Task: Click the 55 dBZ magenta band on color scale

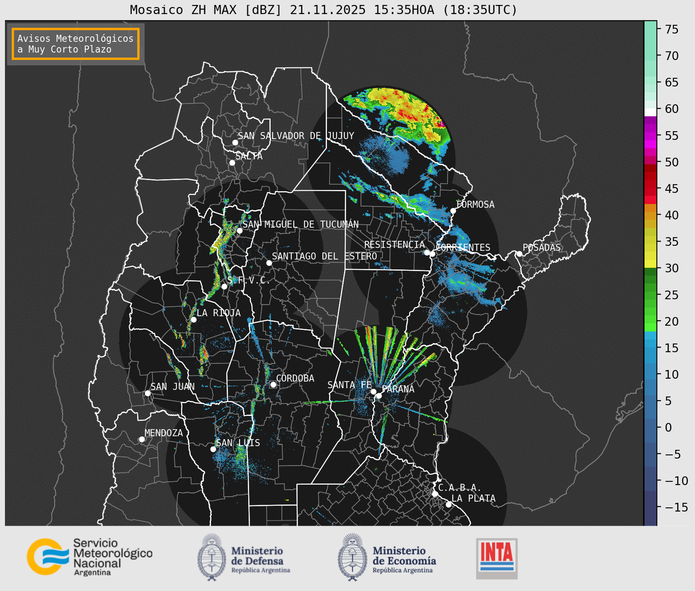Action: click(650, 136)
